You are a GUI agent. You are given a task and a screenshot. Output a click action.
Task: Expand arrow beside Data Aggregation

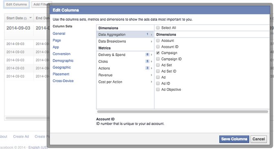[x=151, y=35]
